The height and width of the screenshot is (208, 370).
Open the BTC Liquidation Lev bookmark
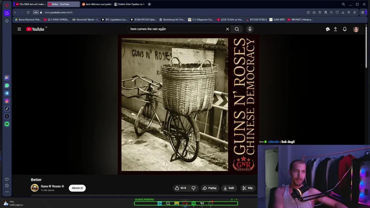click(x=114, y=20)
